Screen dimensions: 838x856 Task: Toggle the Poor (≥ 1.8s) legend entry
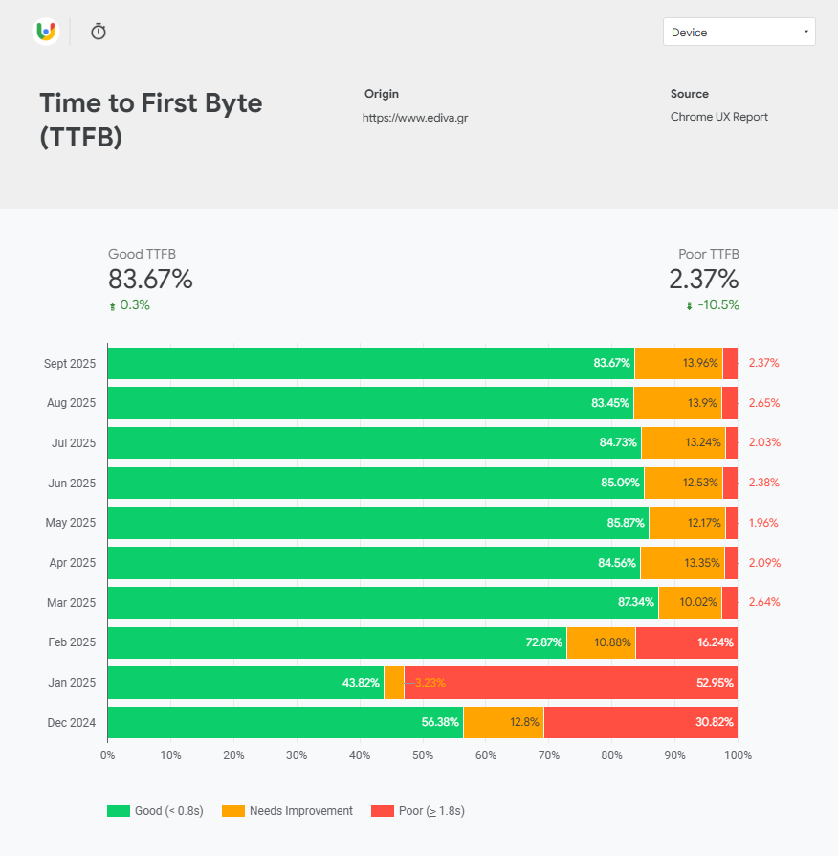pyautogui.click(x=430, y=810)
